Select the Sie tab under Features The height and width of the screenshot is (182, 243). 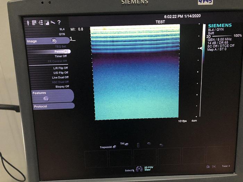point(46,99)
